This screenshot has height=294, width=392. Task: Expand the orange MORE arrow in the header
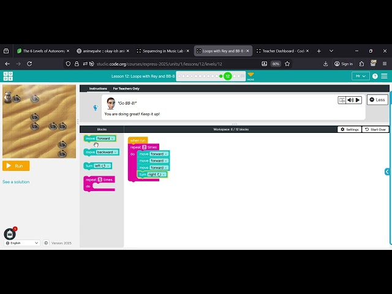(x=251, y=76)
